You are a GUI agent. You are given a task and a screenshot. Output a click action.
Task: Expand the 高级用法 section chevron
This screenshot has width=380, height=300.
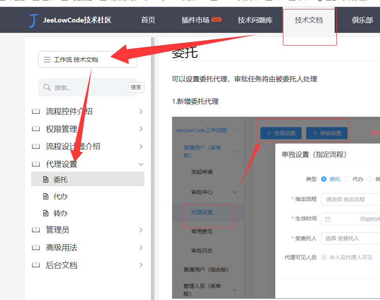tap(141, 248)
